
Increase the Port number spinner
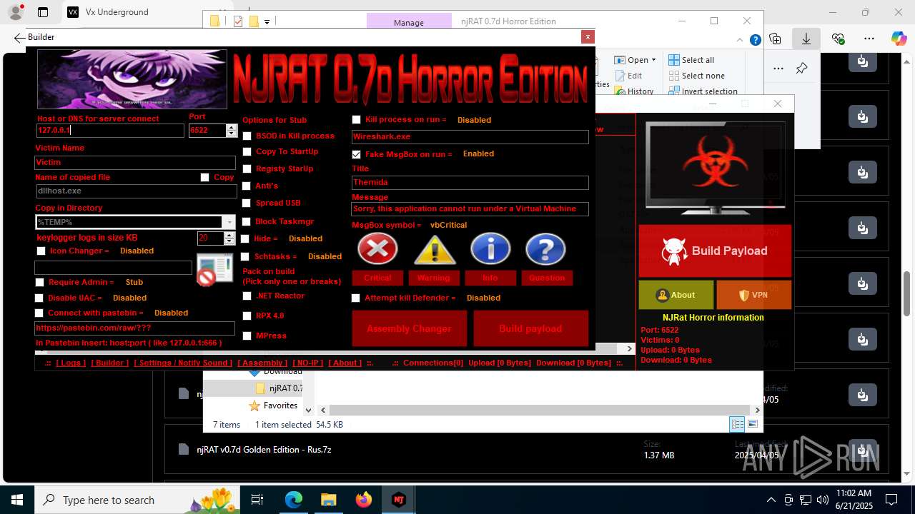[x=231, y=127]
